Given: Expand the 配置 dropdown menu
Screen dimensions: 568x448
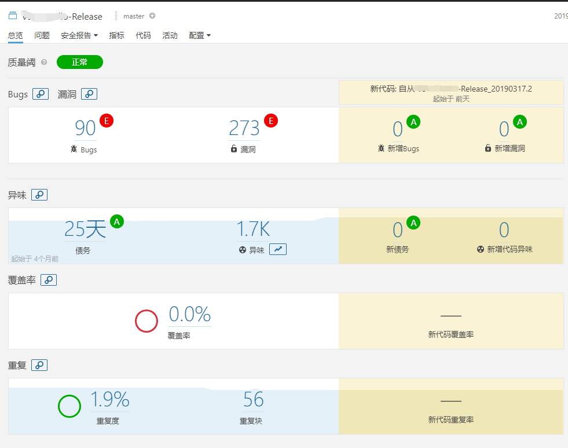Looking at the screenshot, I should click(200, 35).
